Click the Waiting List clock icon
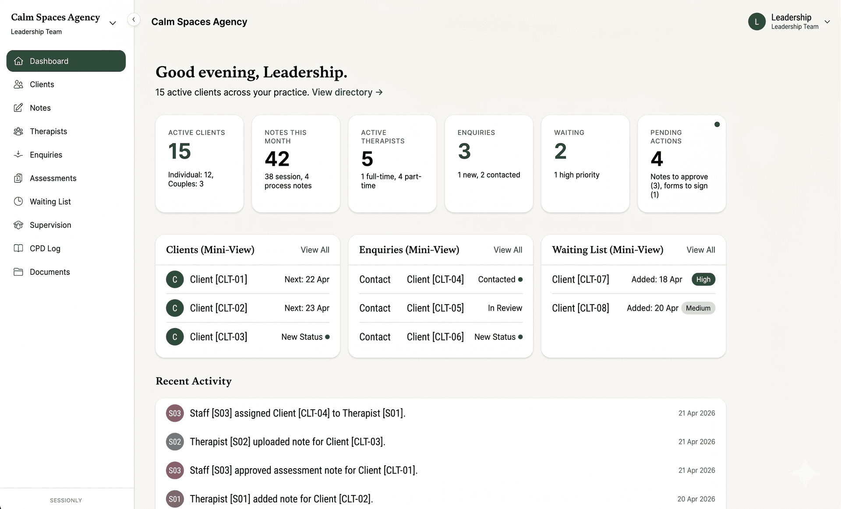Screen dimensions: 841x509 (x=18, y=201)
